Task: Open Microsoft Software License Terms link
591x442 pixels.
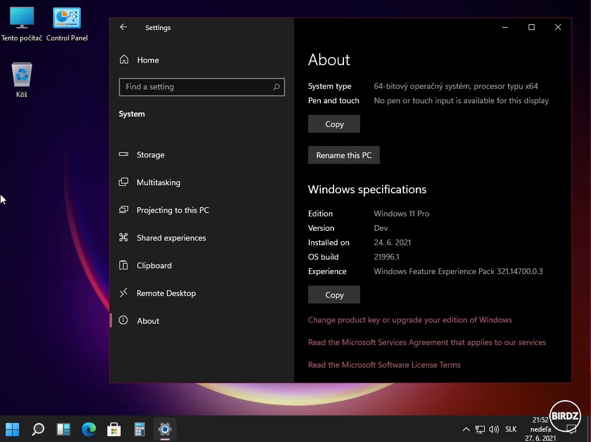Action: [384, 365]
